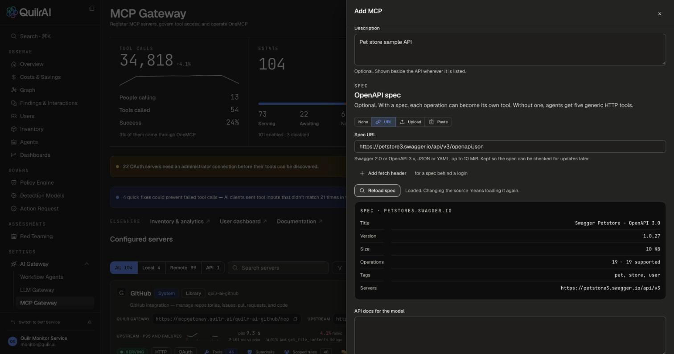Click the Findings & Interactions chat icon
Viewport: 674px width, 354px height.
[14, 103]
